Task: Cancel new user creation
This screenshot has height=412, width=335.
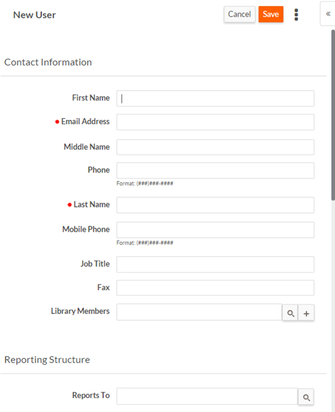Action: (x=239, y=14)
